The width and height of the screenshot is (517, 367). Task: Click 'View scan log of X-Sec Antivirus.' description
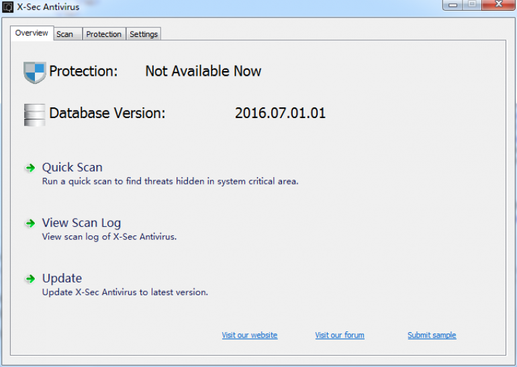pos(109,237)
